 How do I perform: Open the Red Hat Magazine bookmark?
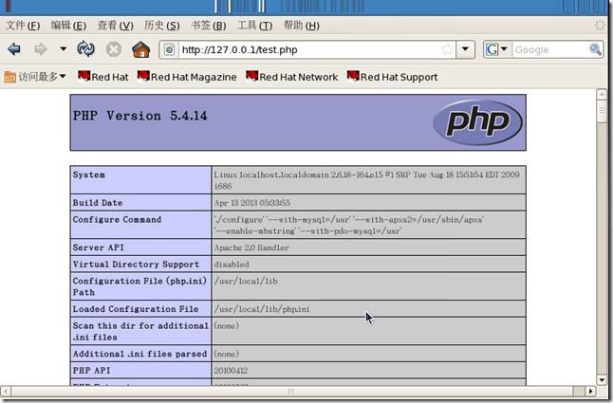tap(187, 77)
